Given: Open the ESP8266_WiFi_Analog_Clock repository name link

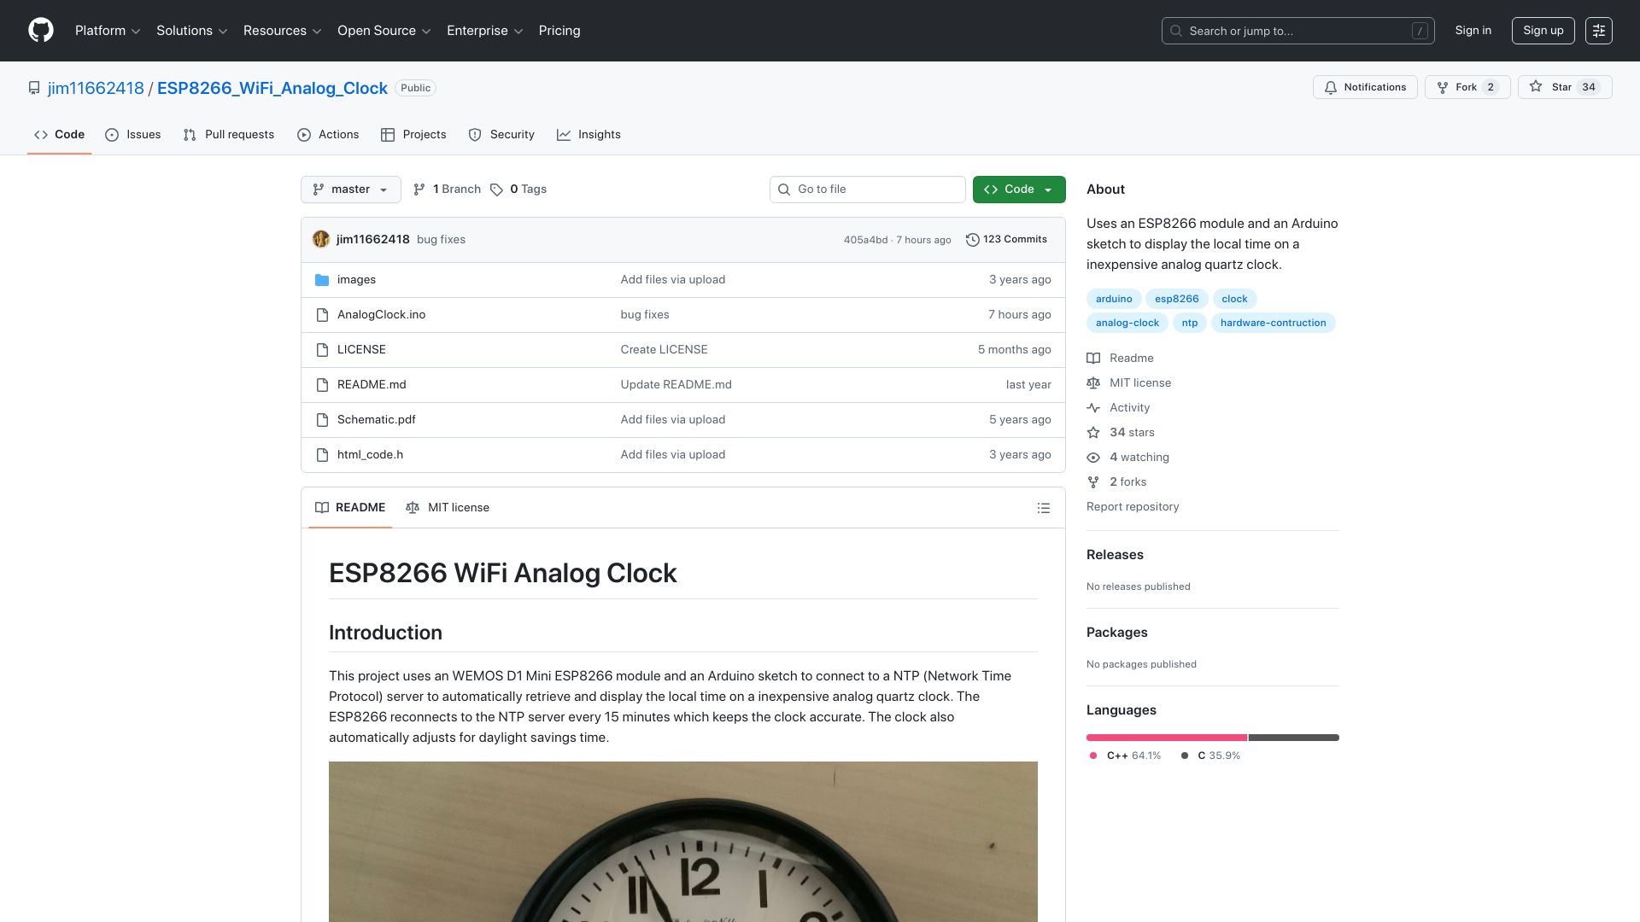Looking at the screenshot, I should coord(272,88).
